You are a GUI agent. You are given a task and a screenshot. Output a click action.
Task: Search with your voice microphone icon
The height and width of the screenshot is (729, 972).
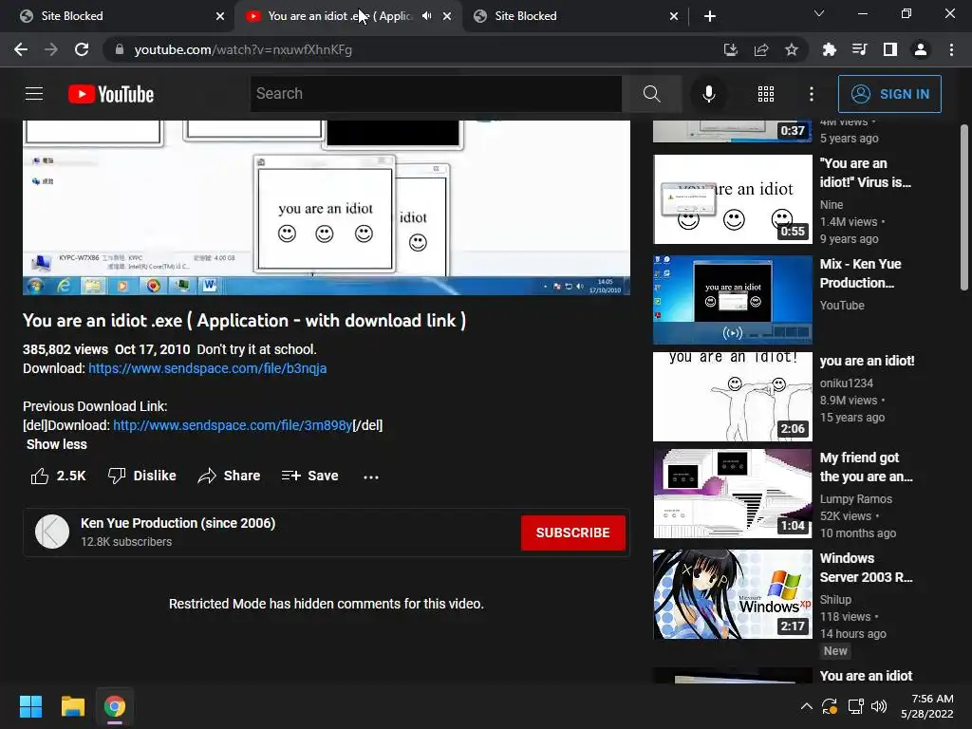click(x=708, y=94)
